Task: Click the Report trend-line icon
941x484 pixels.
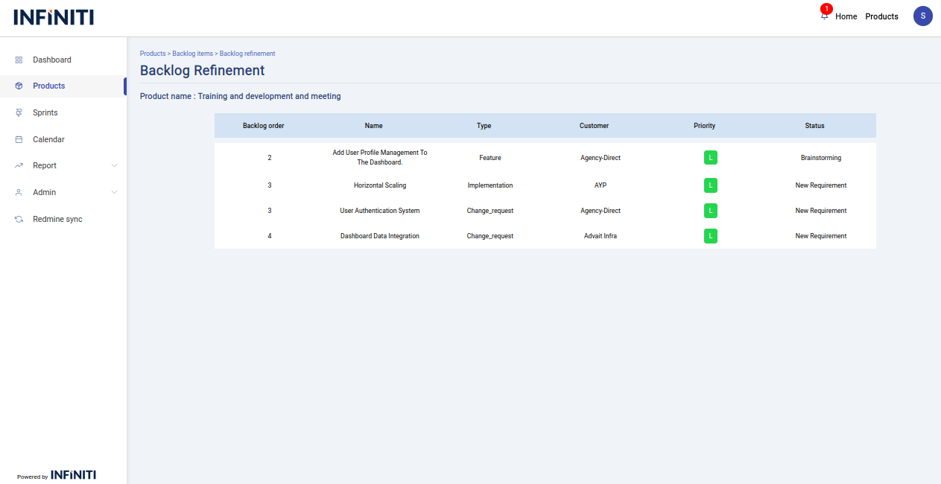Action: 19,166
